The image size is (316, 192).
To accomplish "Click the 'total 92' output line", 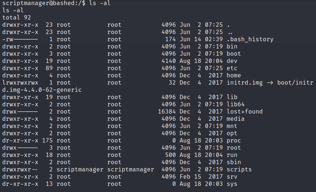I will point(17,18).
